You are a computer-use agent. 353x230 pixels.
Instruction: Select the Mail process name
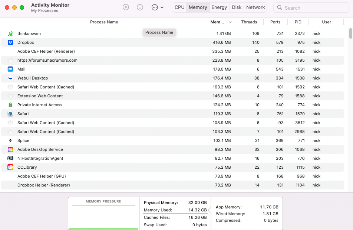22,69
